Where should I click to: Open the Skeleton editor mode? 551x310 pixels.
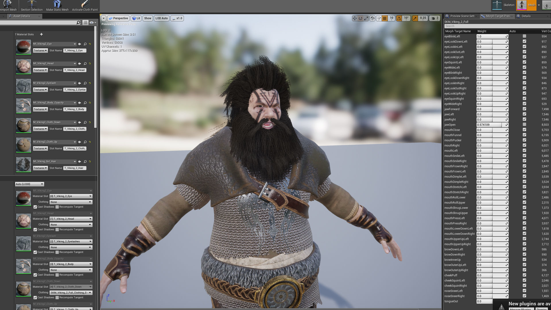pyautogui.click(x=503, y=5)
